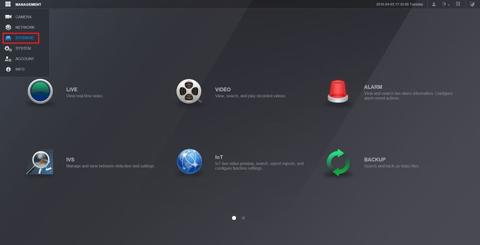Screen dimensions: 480x245
Task: Open the System settings menu item
Action: (x=25, y=49)
